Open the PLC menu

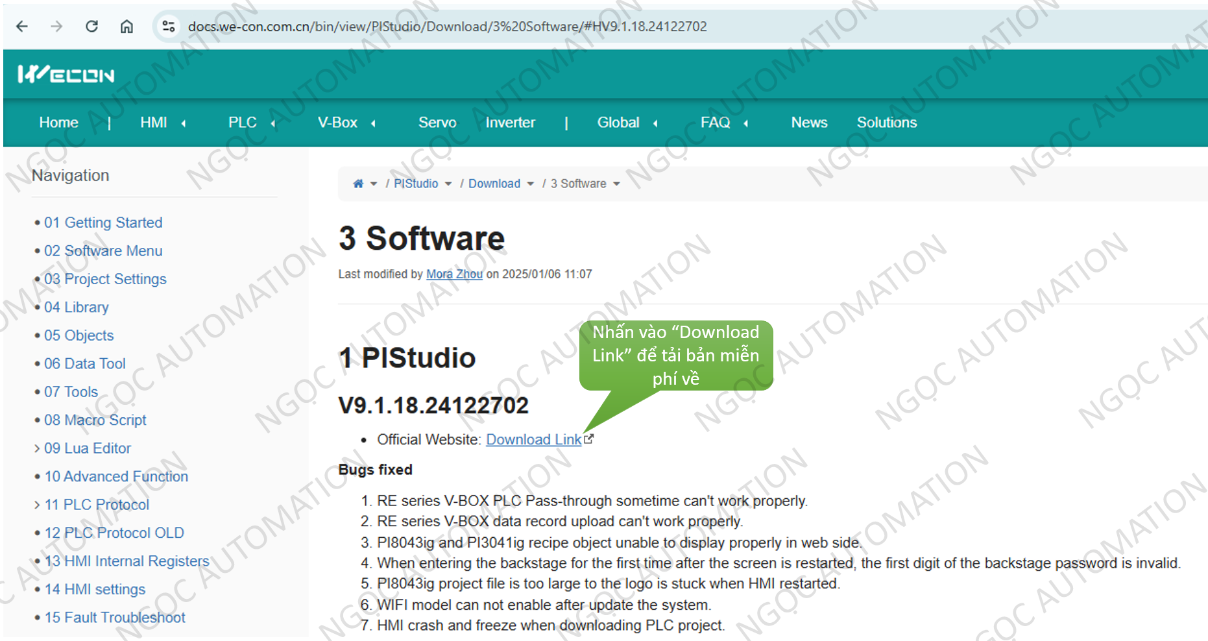tap(243, 123)
